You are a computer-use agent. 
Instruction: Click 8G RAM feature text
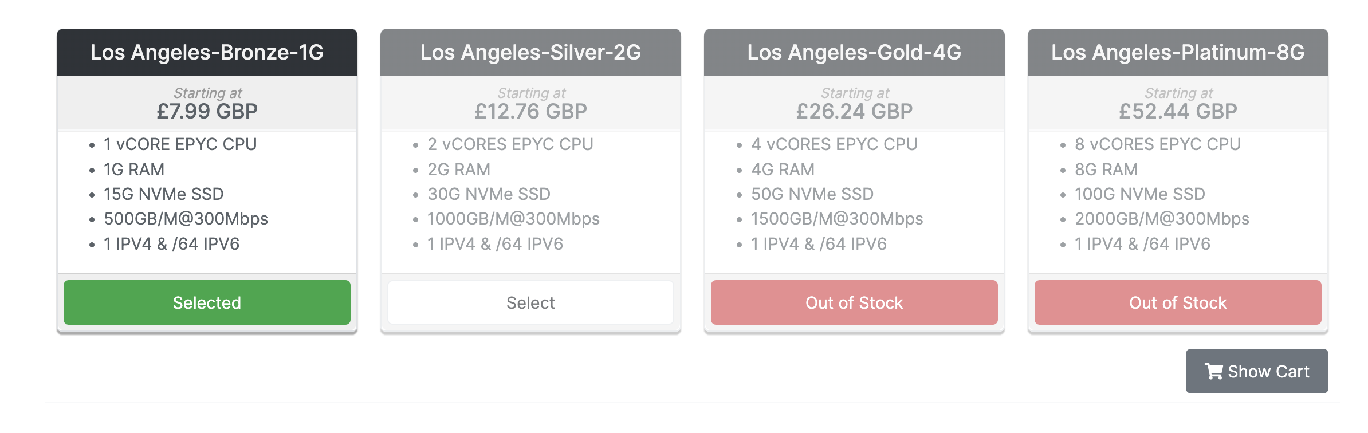(1106, 170)
